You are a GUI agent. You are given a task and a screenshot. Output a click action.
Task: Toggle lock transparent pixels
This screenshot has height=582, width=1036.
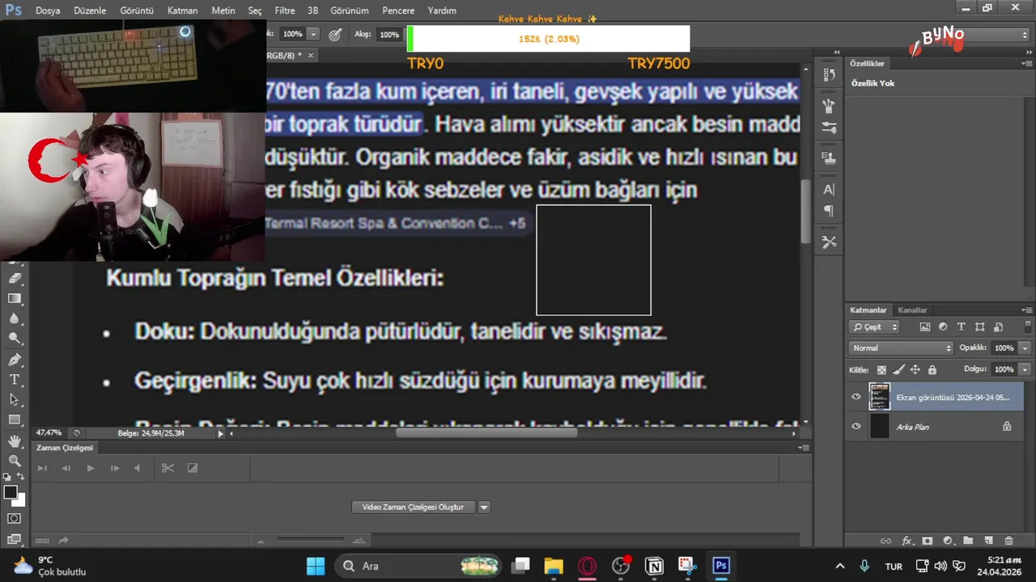pyautogui.click(x=882, y=369)
